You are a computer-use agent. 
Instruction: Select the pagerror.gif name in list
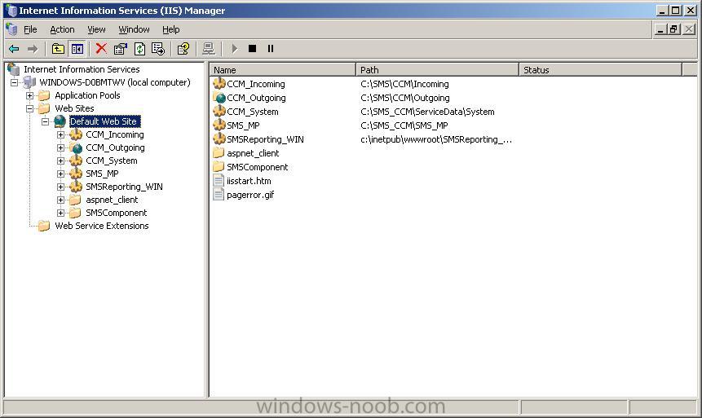point(250,195)
